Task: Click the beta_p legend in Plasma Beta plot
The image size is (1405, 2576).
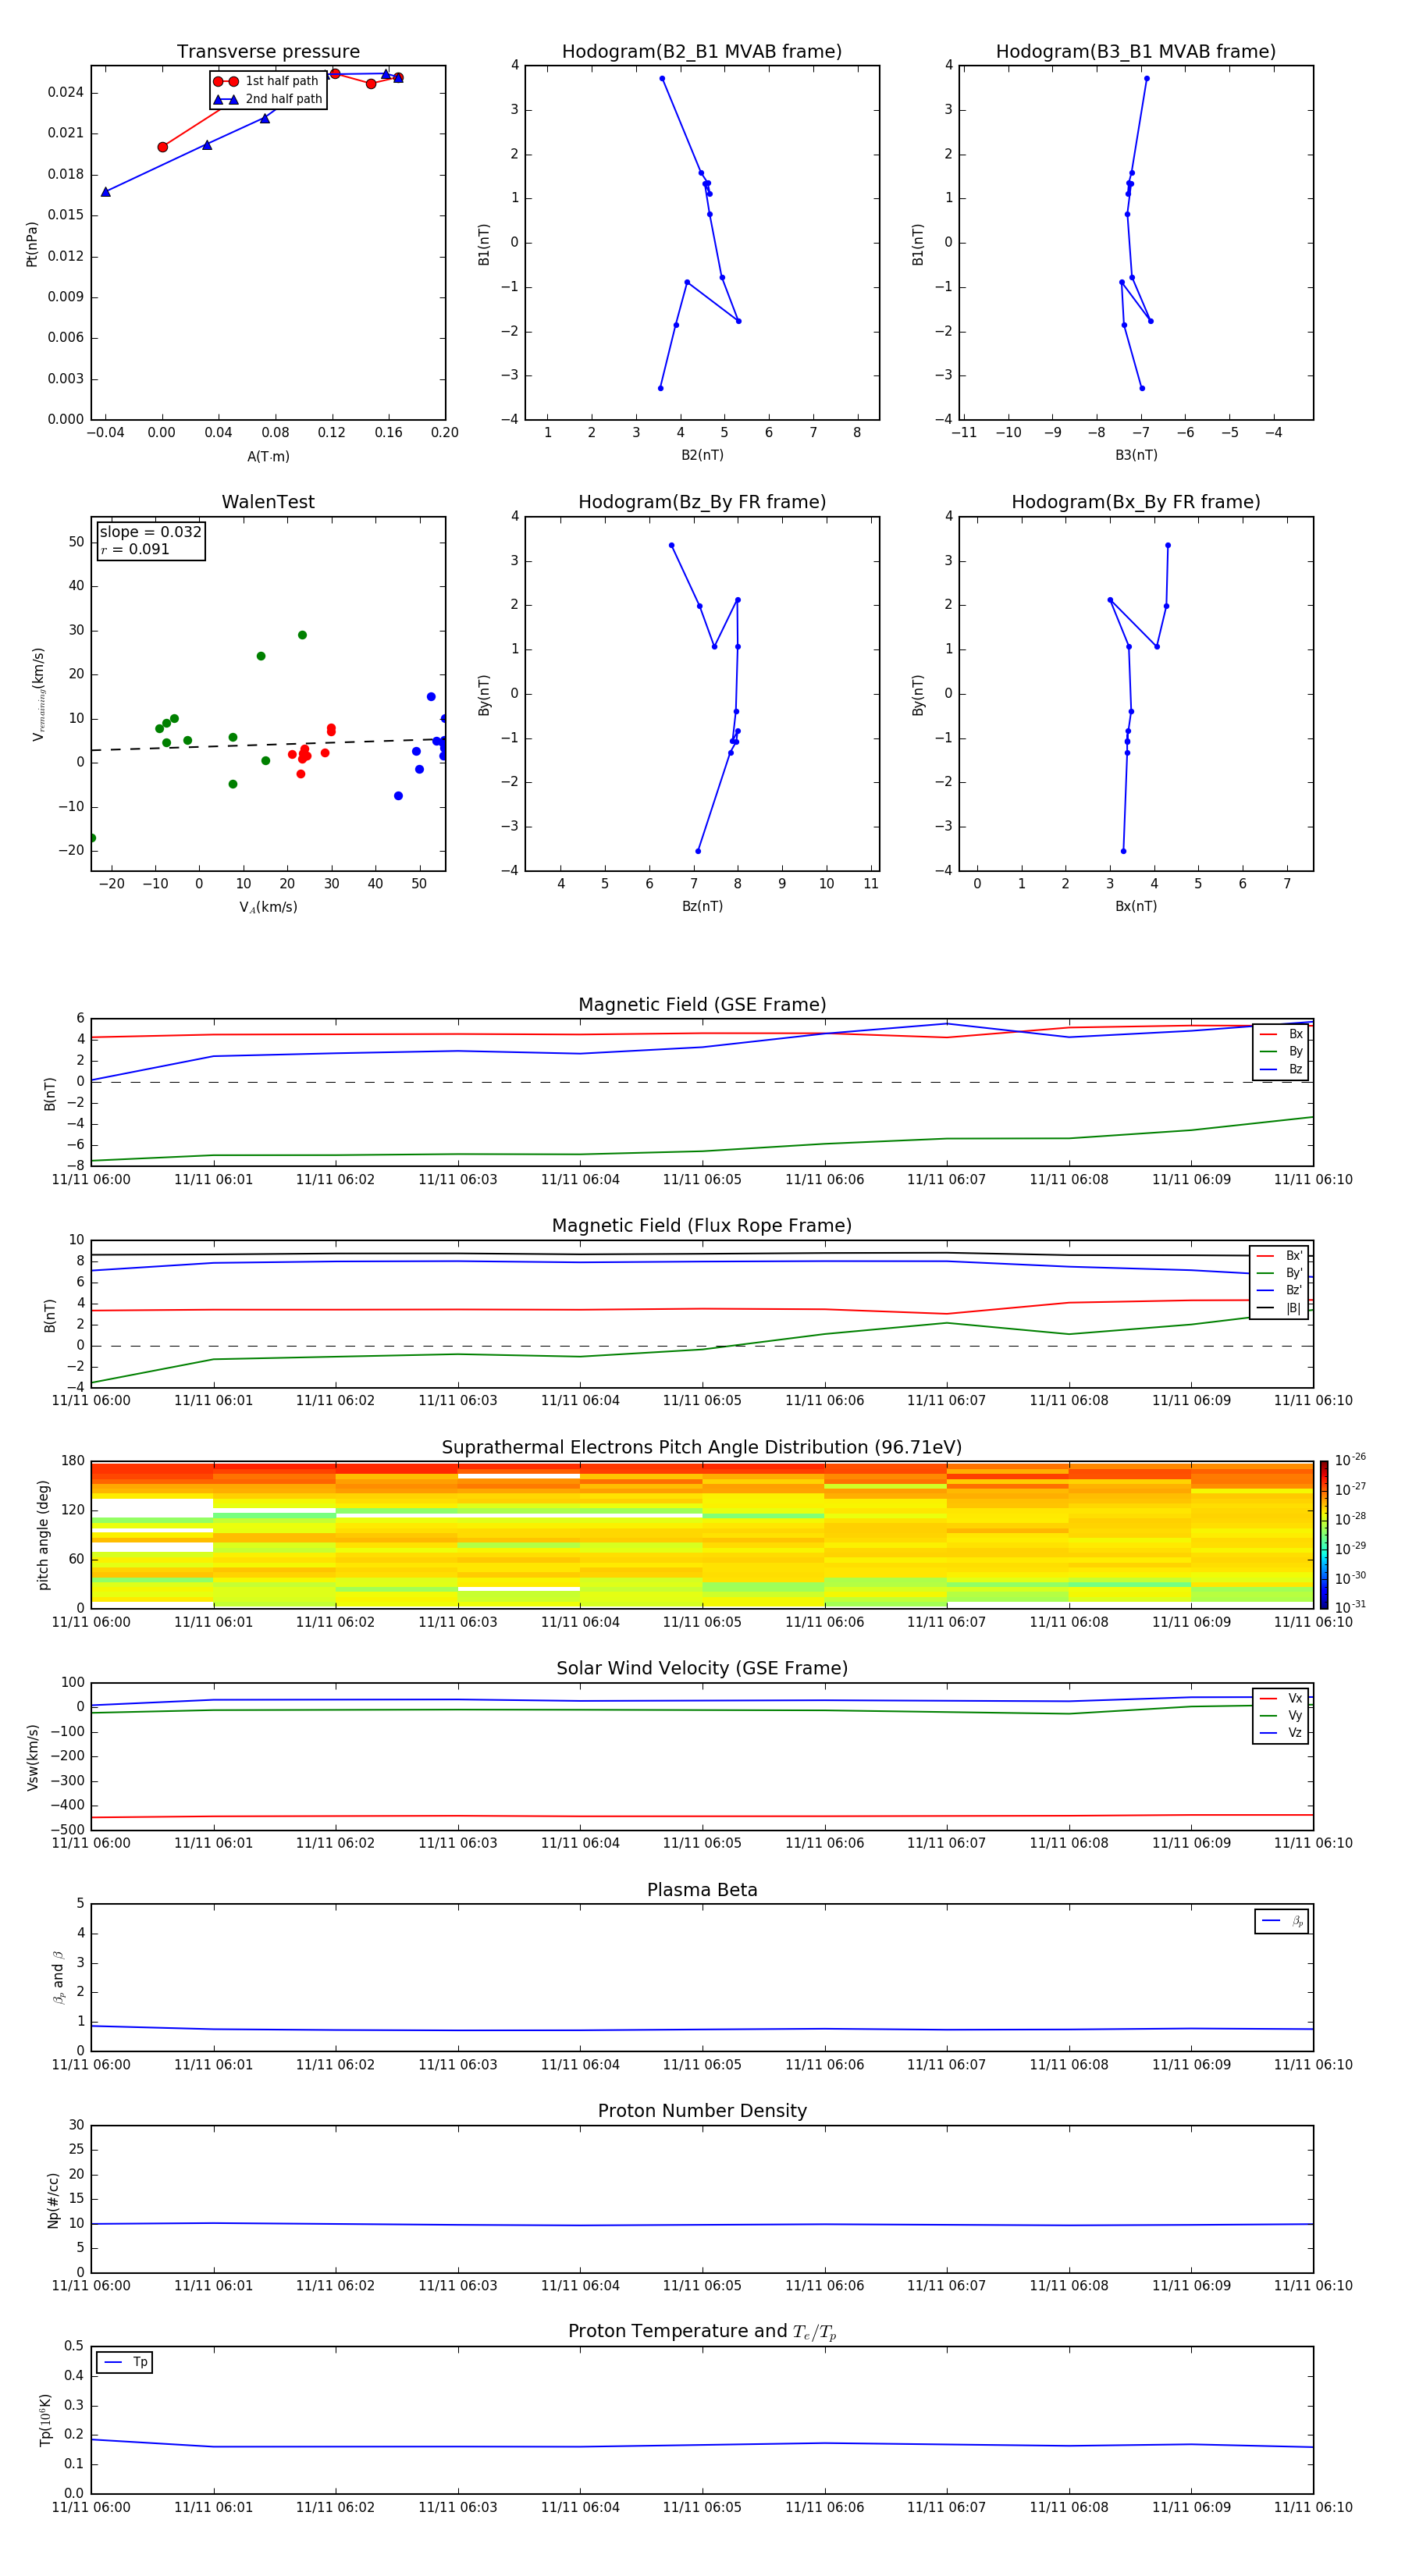Action: [1282, 1921]
